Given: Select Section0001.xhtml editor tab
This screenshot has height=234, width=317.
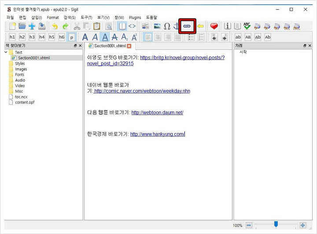Looking at the screenshot, I should point(110,46).
